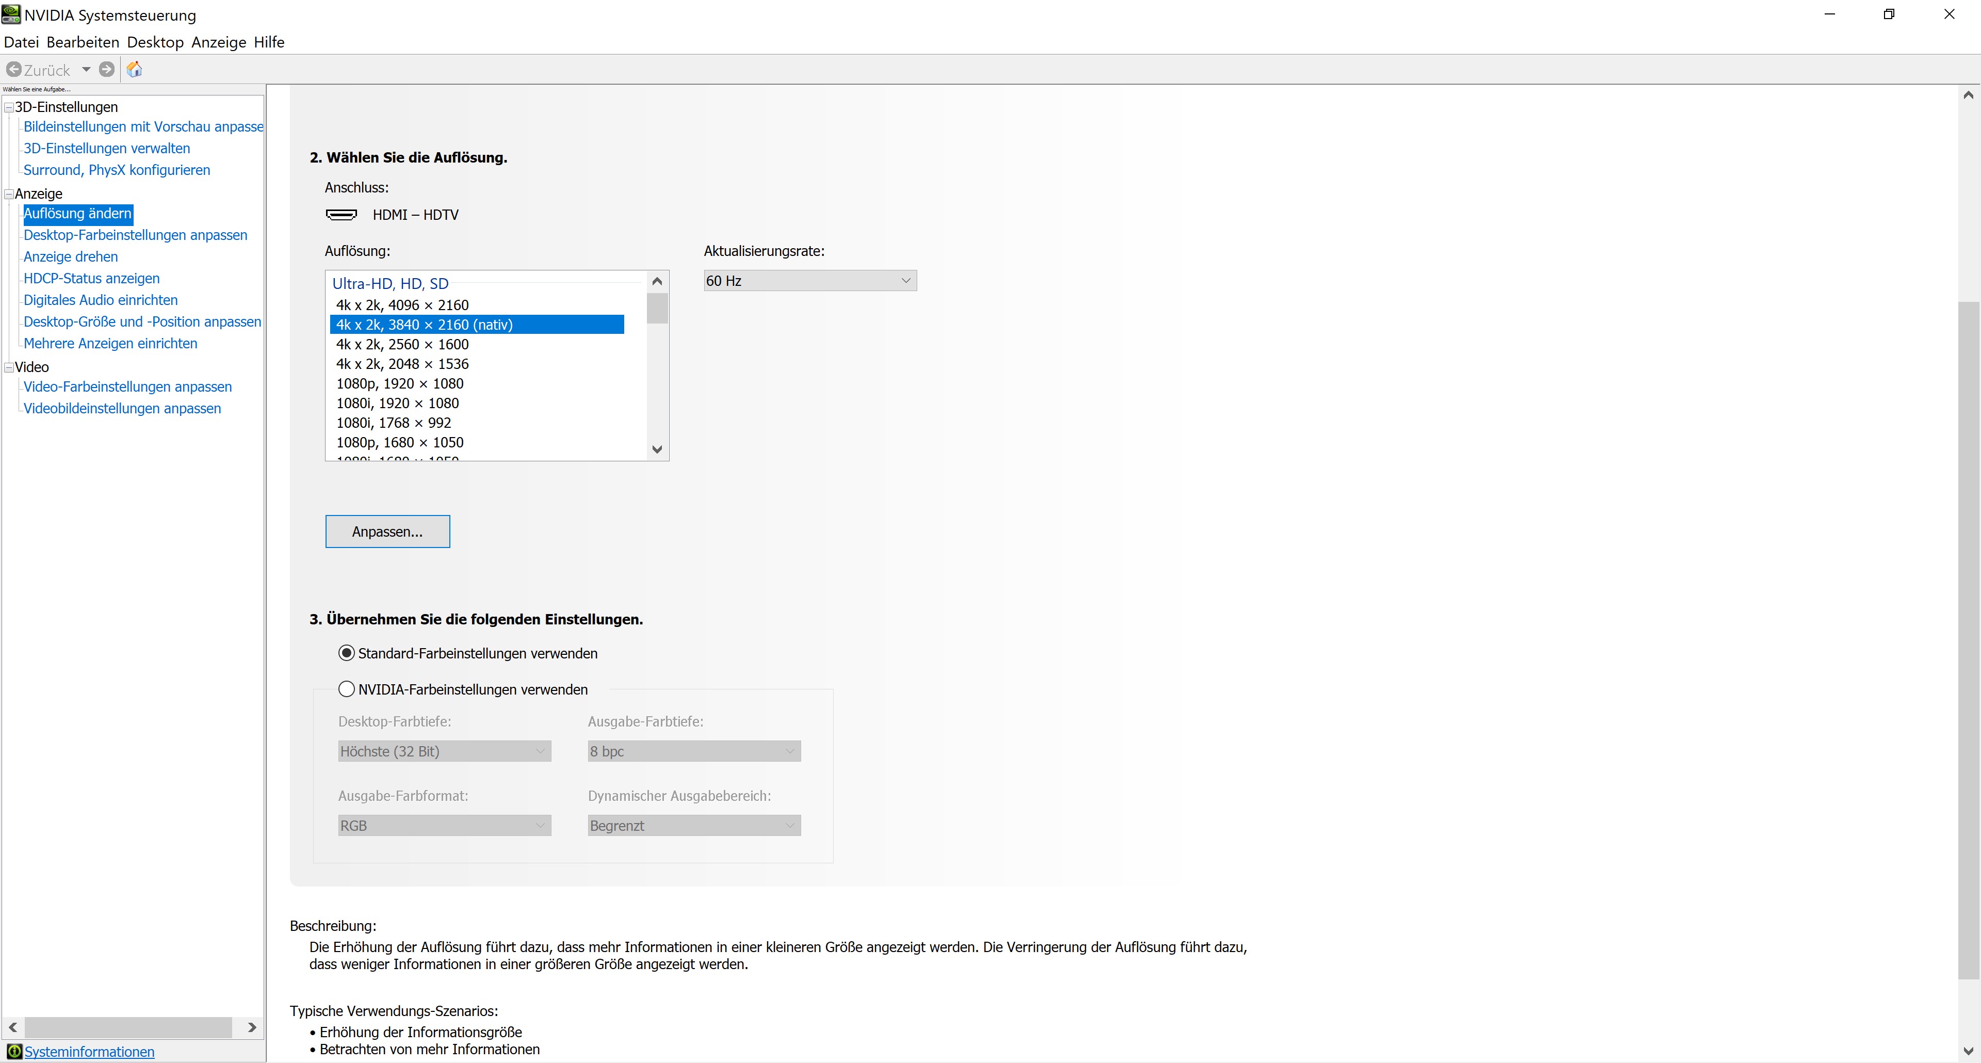1981x1063 pixels.
Task: Click the left panel horizontal scrollbar
Action: coord(128,1027)
